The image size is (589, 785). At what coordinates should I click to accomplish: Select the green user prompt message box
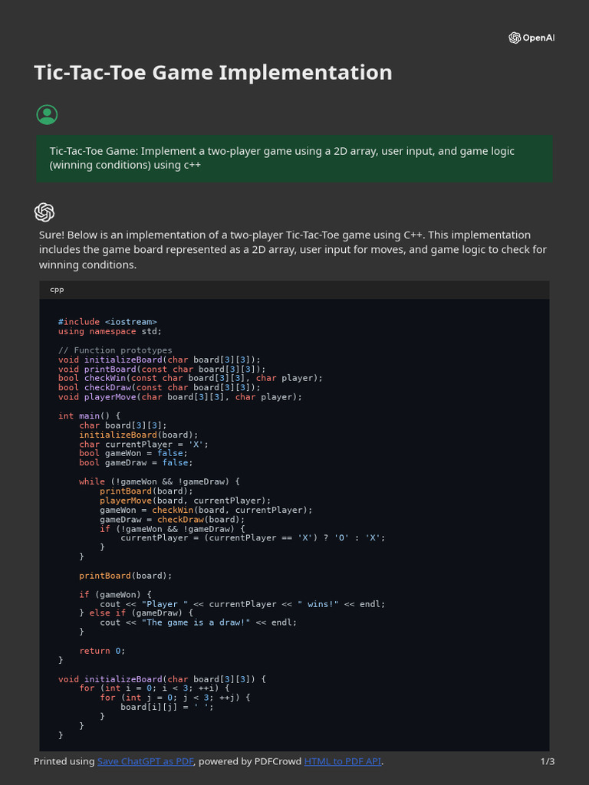pyautogui.click(x=294, y=158)
